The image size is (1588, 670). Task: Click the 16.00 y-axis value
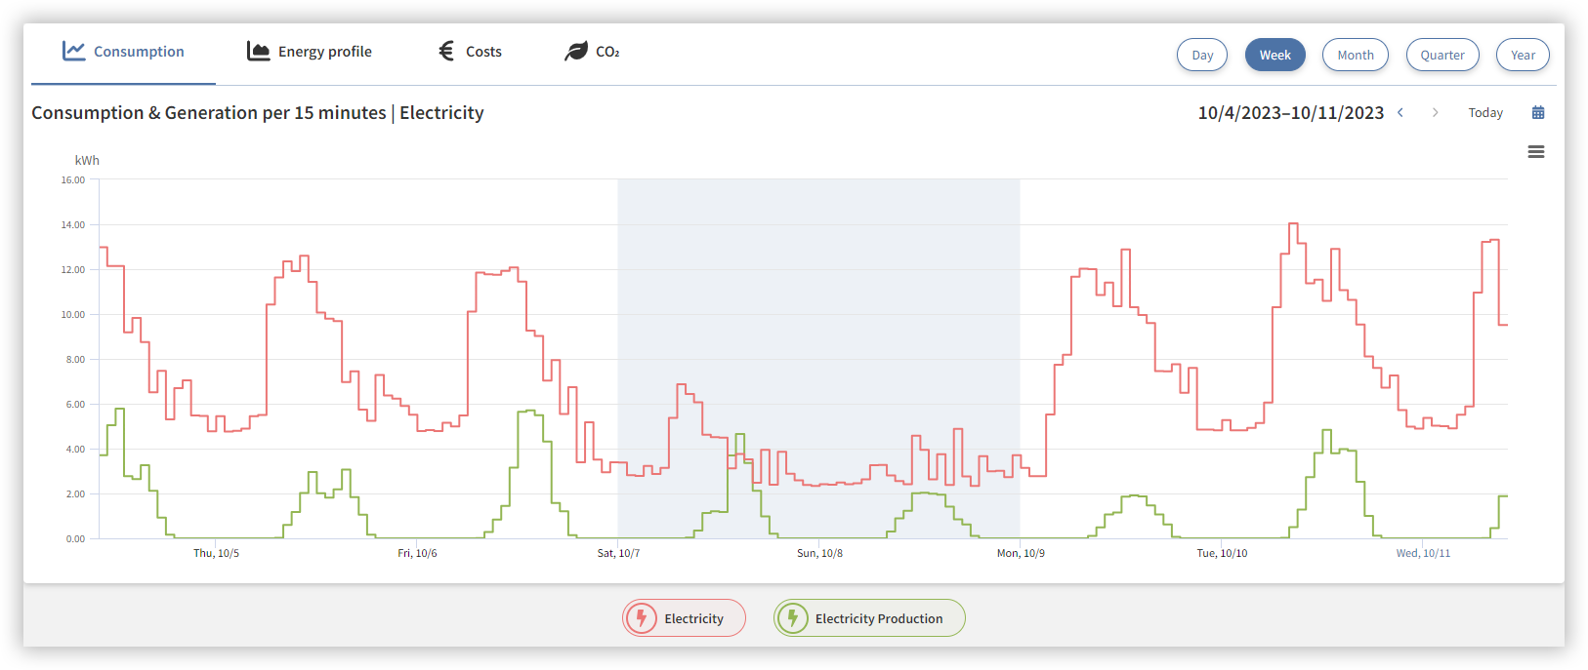[73, 179]
